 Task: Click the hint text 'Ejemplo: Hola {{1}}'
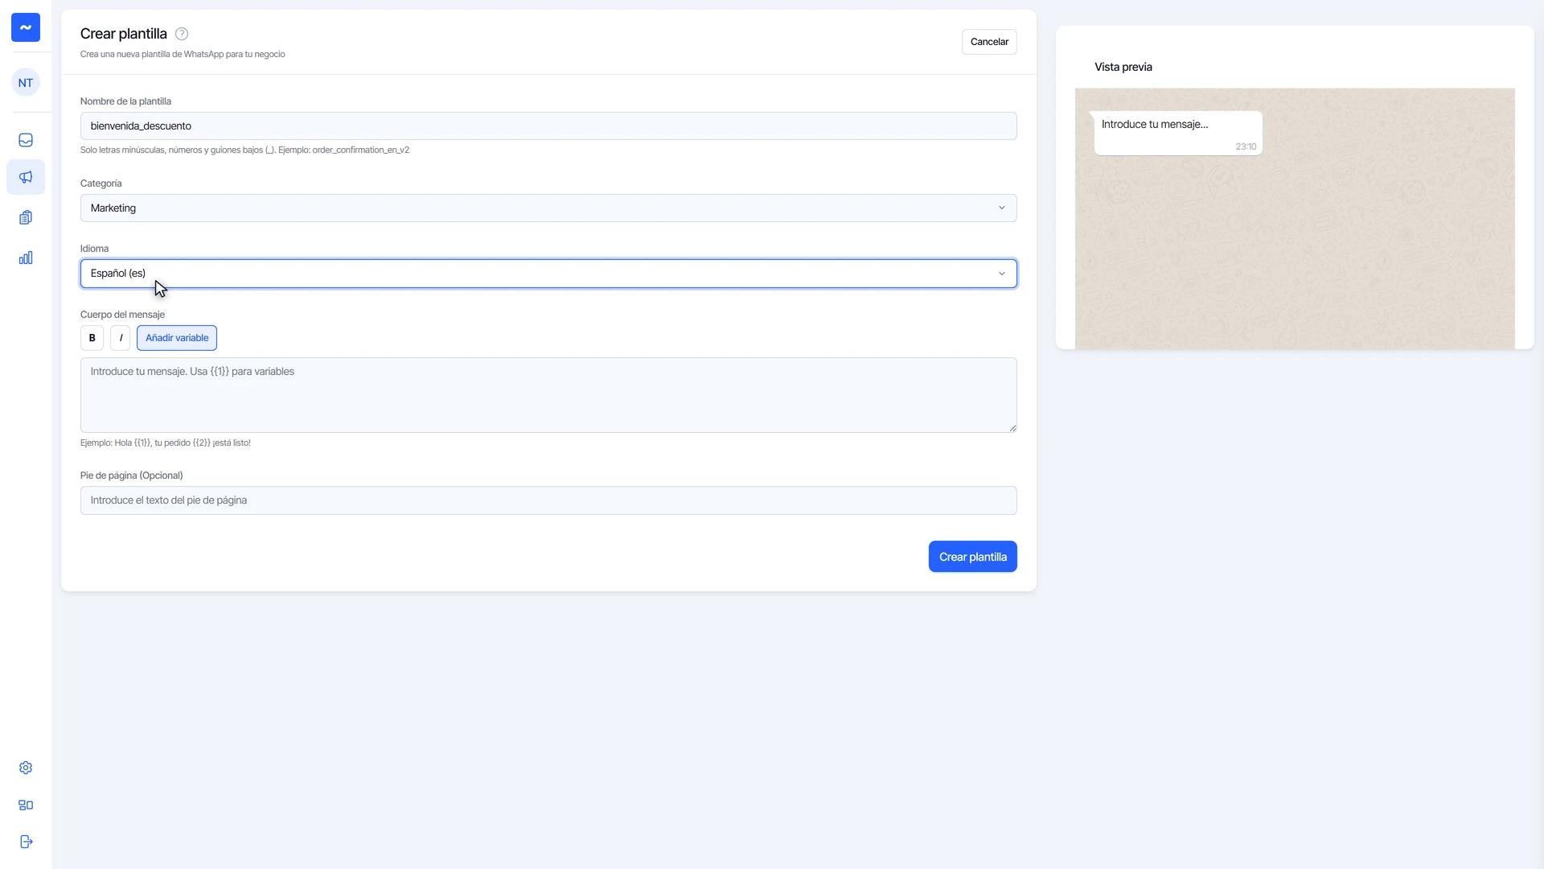(x=166, y=443)
